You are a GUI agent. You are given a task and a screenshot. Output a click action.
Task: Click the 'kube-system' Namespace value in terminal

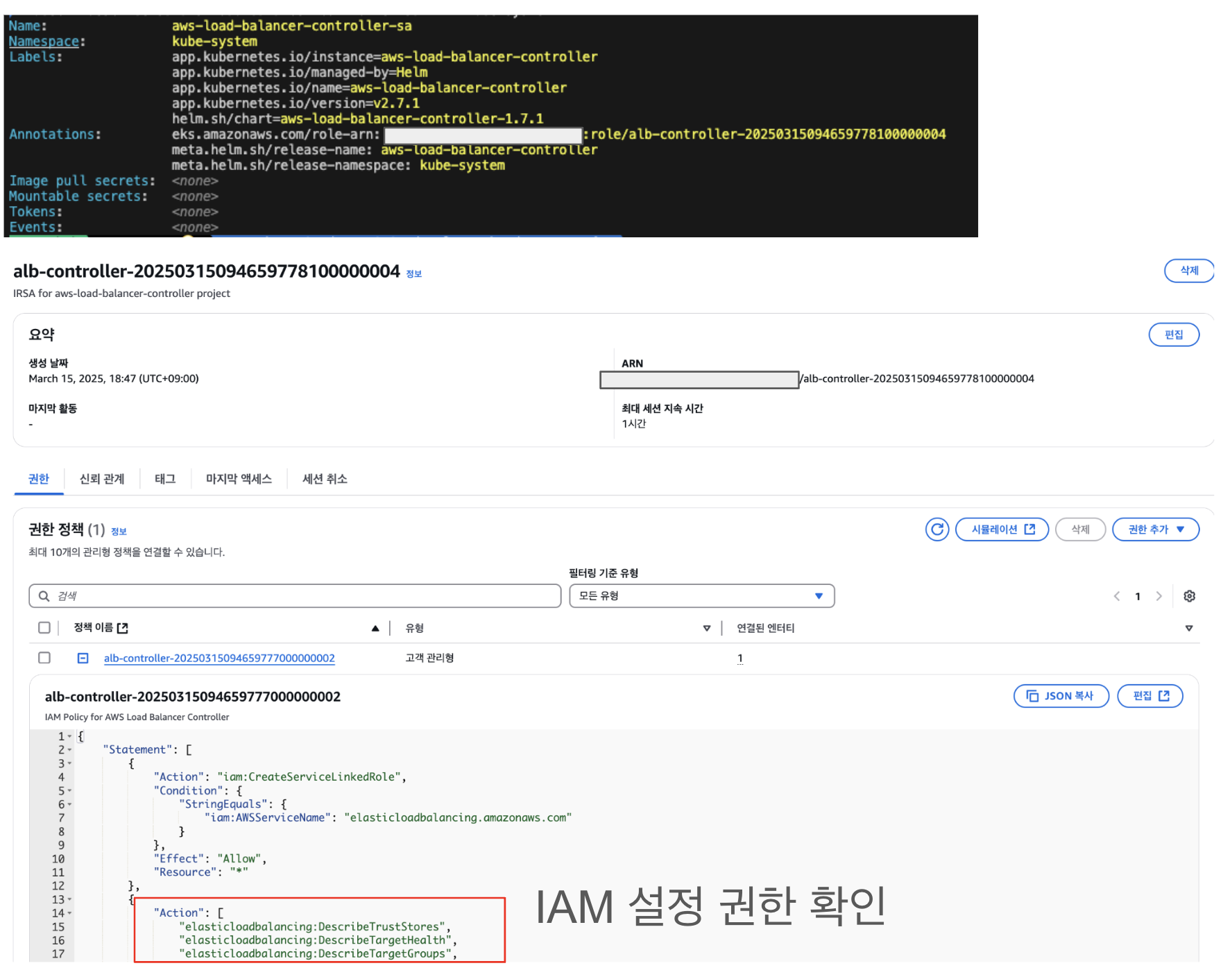click(214, 42)
